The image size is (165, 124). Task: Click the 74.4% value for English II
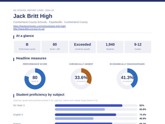click(143, 115)
